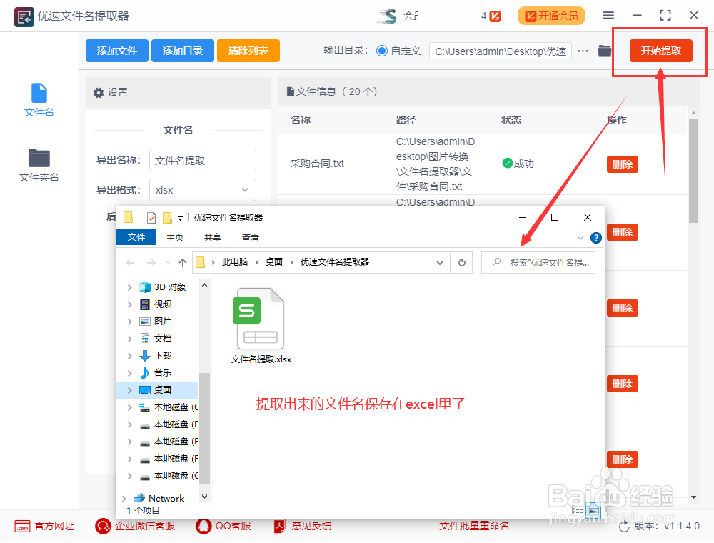The width and height of the screenshot is (714, 543).
Task: Go forward in Explorer navigation
Action: point(151,263)
